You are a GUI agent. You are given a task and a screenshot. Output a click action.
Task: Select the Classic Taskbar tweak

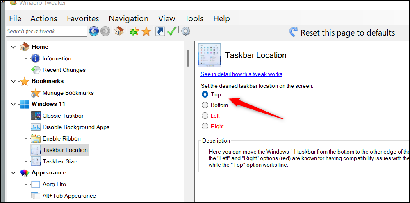(x=63, y=116)
